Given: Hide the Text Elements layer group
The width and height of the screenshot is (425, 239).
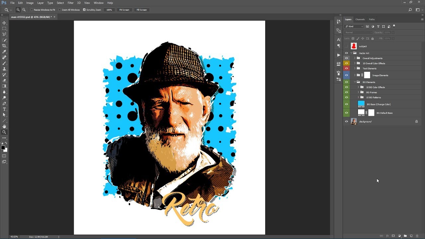Looking at the screenshot, I should [346, 68].
